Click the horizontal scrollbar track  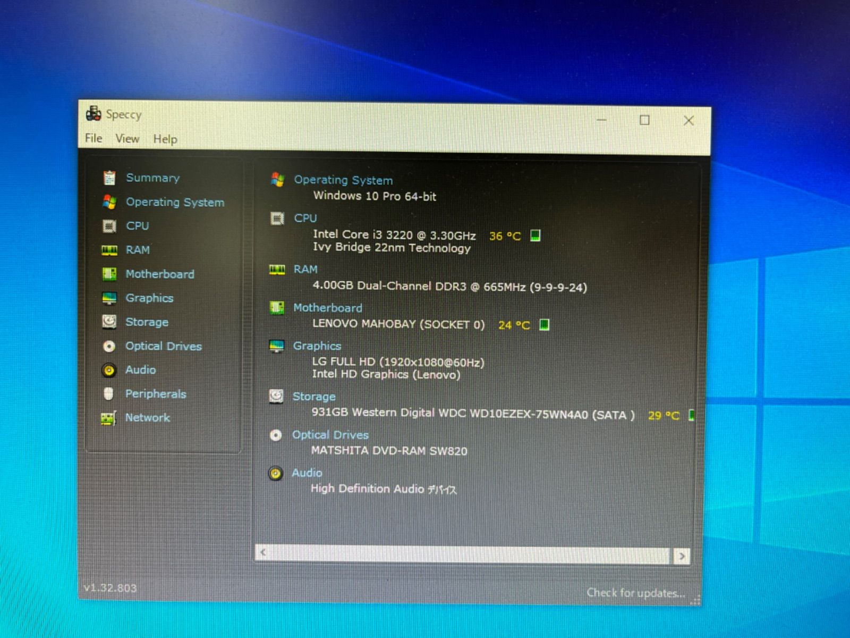pos(471,554)
